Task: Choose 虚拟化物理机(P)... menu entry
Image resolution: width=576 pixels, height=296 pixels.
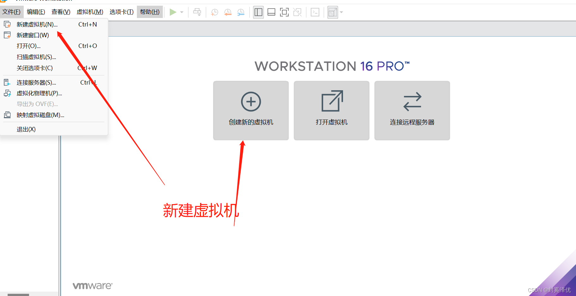Action: [54, 93]
